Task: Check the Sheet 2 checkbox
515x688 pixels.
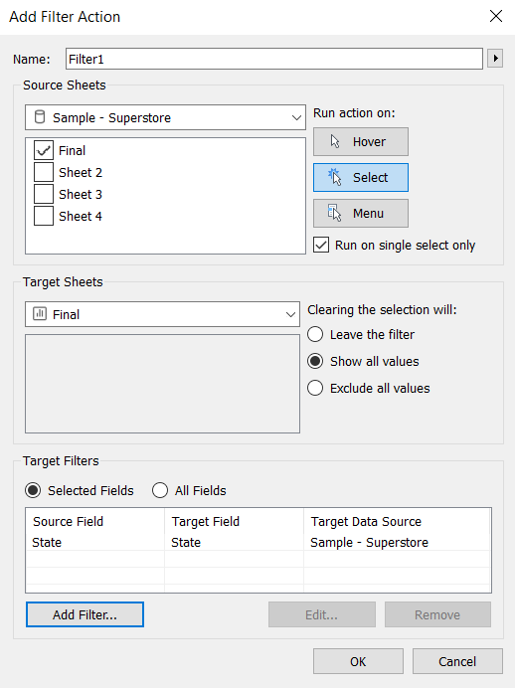Action: pyautogui.click(x=44, y=172)
